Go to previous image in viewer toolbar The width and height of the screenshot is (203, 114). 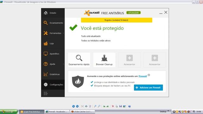[x=73, y=106]
